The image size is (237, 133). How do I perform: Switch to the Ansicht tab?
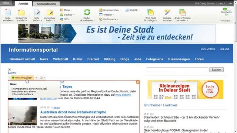23,4
